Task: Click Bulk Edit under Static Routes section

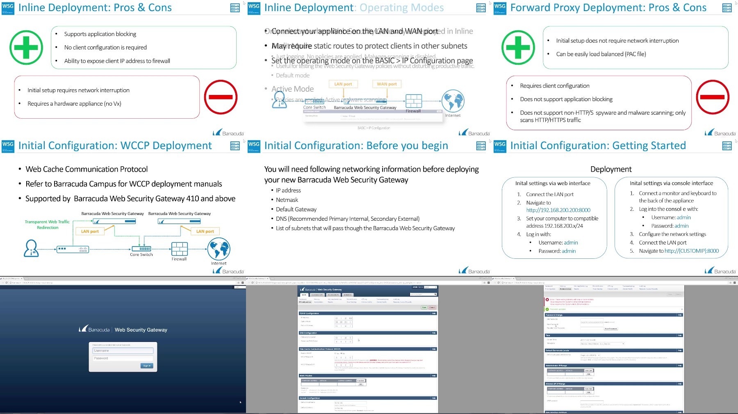Action: click(360, 380)
